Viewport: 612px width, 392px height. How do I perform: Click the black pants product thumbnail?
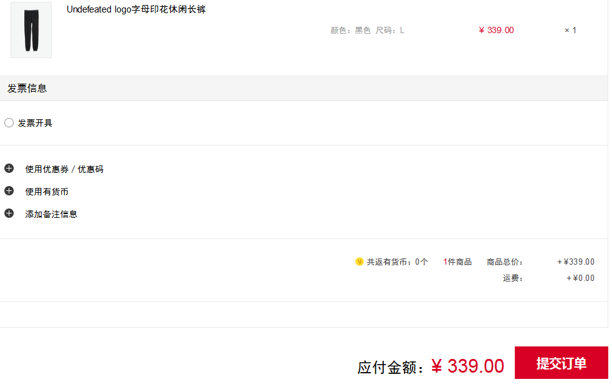(31, 30)
